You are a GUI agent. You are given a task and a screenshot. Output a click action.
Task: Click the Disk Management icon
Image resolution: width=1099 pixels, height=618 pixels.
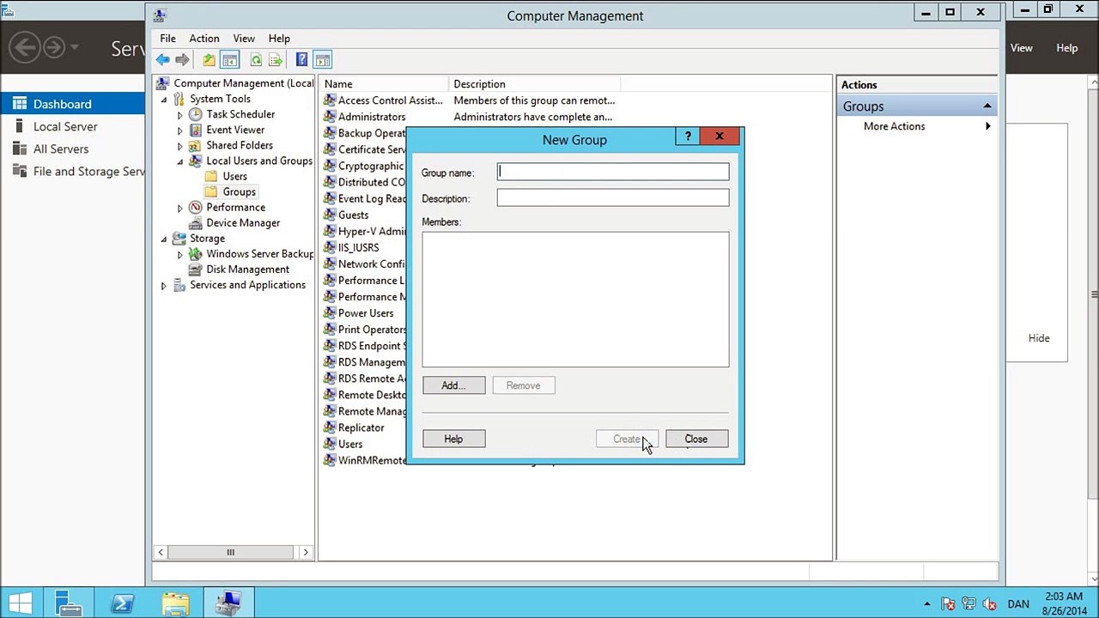click(196, 269)
